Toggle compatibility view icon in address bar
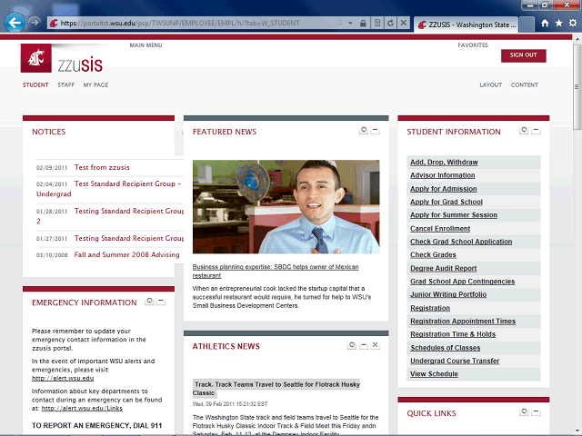The height and width of the screenshot is (436, 582). [x=377, y=23]
